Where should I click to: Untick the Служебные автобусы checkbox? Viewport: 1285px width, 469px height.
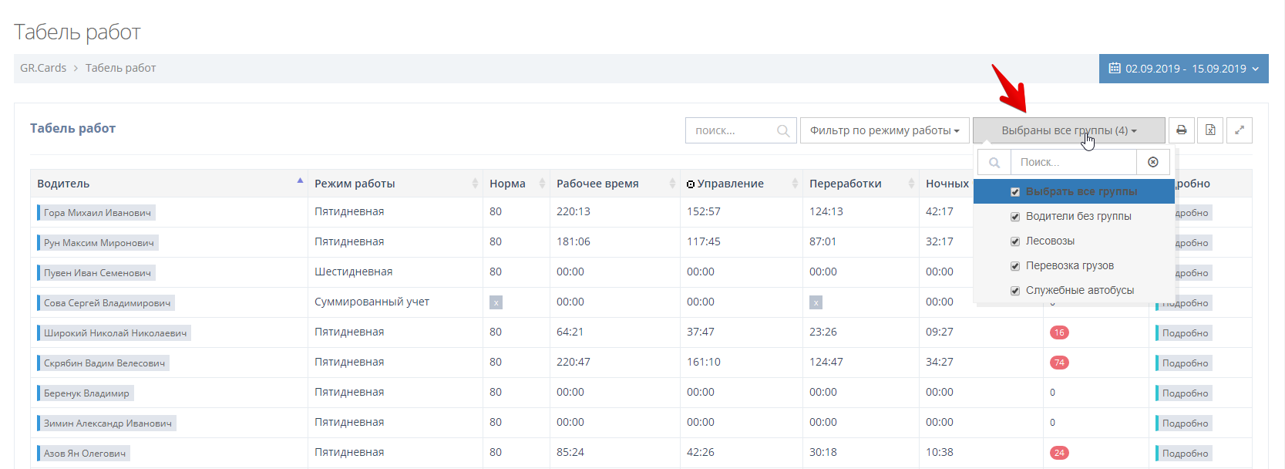(1015, 291)
